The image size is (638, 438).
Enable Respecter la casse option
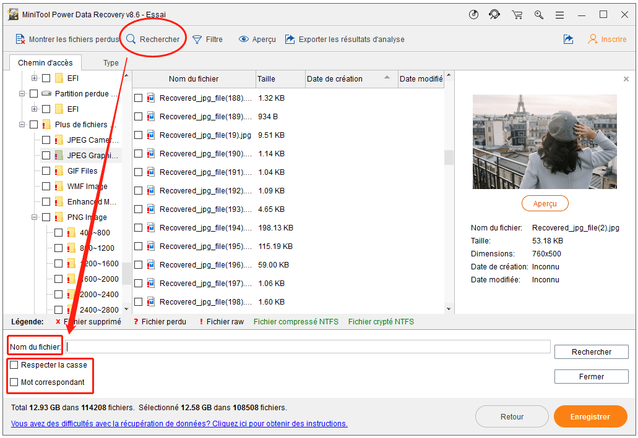[14, 365]
